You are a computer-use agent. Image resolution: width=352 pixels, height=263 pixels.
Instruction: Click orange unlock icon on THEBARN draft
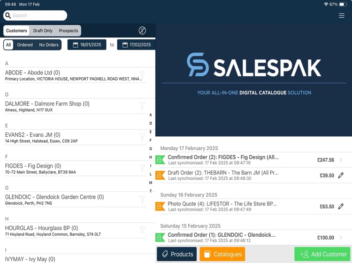pos(160,175)
